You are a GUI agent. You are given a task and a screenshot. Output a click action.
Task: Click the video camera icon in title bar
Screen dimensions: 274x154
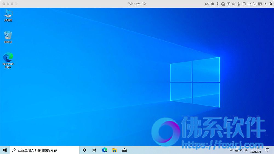249,4
